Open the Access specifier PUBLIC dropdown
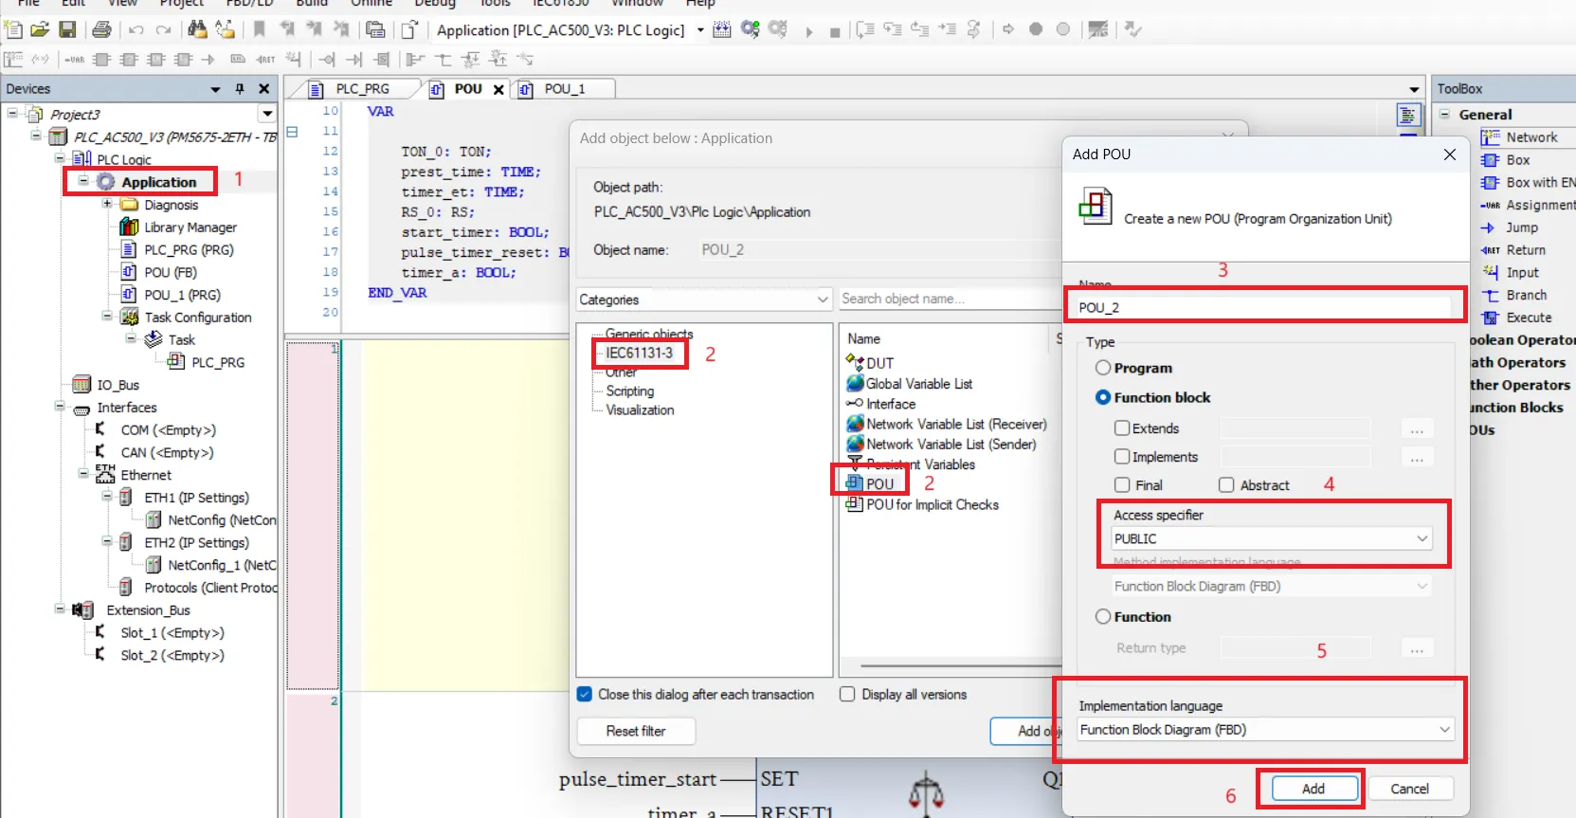The width and height of the screenshot is (1576, 818). click(x=1271, y=538)
